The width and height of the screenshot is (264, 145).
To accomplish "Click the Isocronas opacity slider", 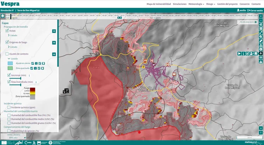I will click(15, 78).
